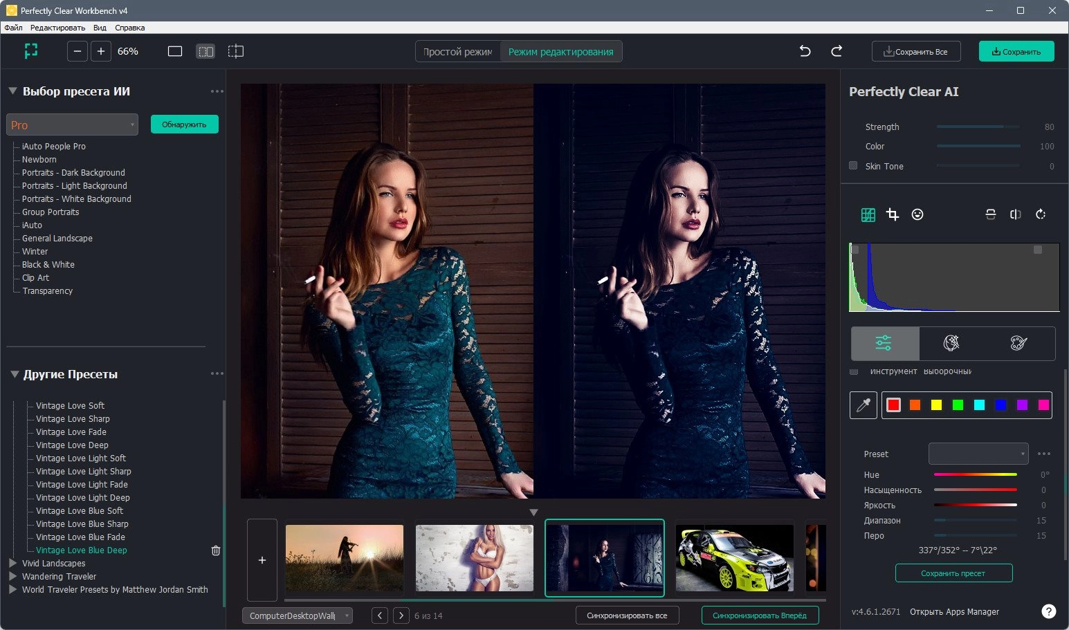The image size is (1069, 630).
Task: Open the Pro preset group dropdown
Action: click(x=72, y=124)
